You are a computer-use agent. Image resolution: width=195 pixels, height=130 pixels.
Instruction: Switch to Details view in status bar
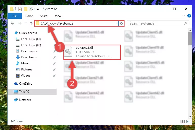point(182,121)
